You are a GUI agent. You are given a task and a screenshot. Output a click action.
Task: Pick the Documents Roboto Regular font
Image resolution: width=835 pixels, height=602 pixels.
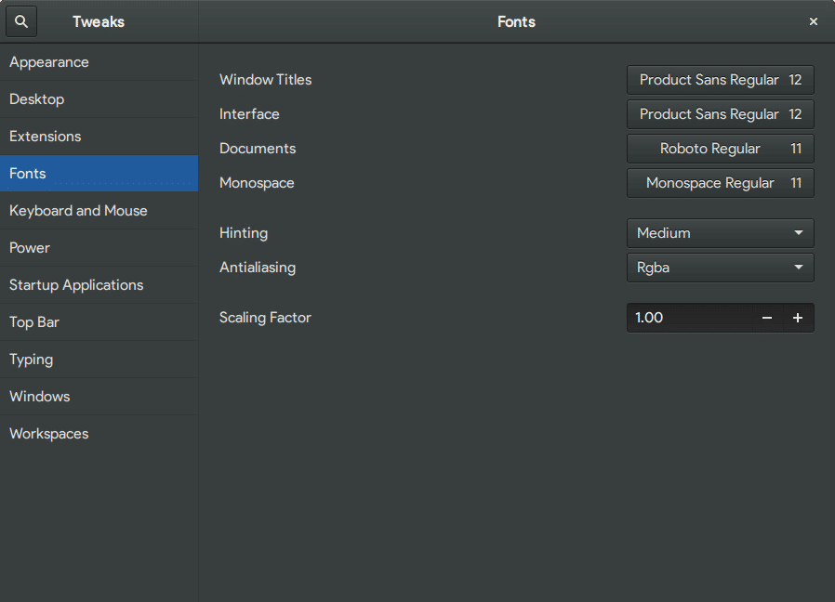click(x=721, y=149)
